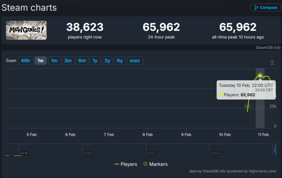Click the Mewgenics game thumbnail
Viewport: 282px width, 178px height.
point(26,30)
